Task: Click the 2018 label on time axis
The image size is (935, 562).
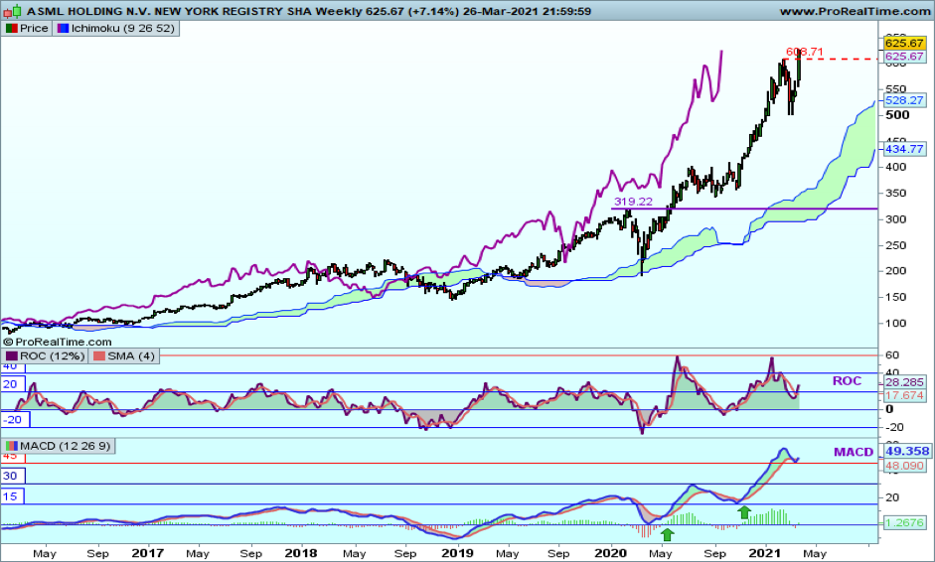Action: point(301,553)
